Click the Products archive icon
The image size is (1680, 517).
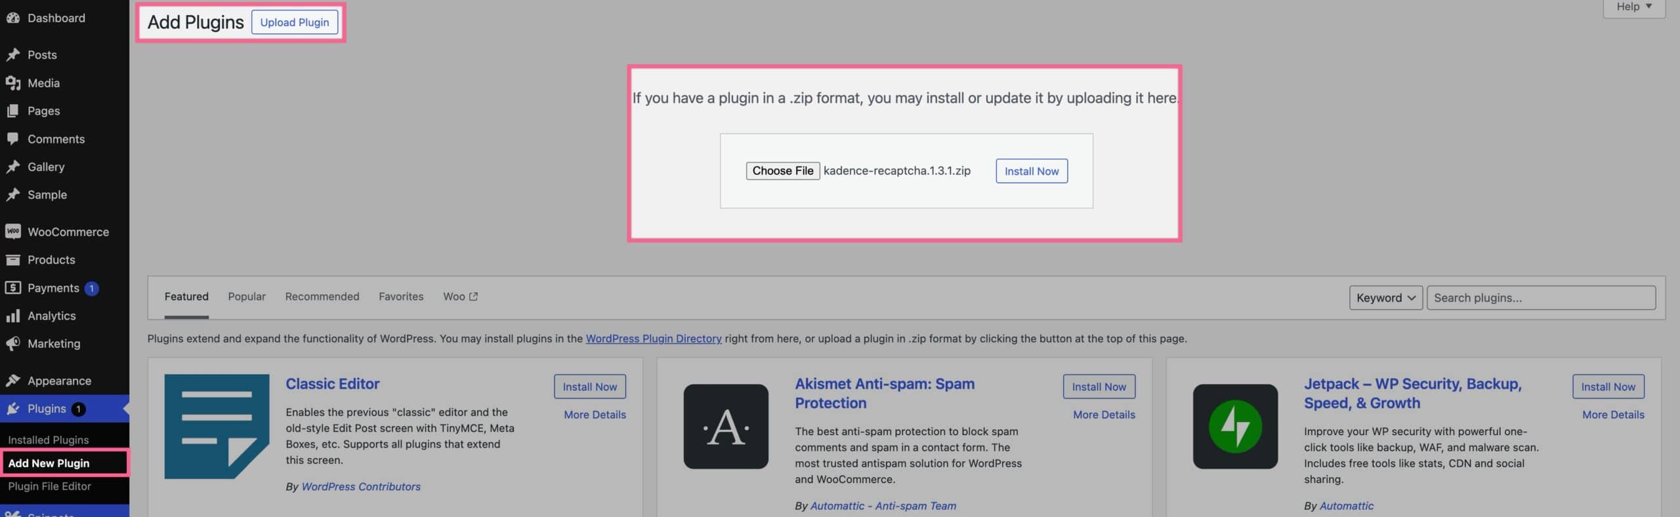12,260
